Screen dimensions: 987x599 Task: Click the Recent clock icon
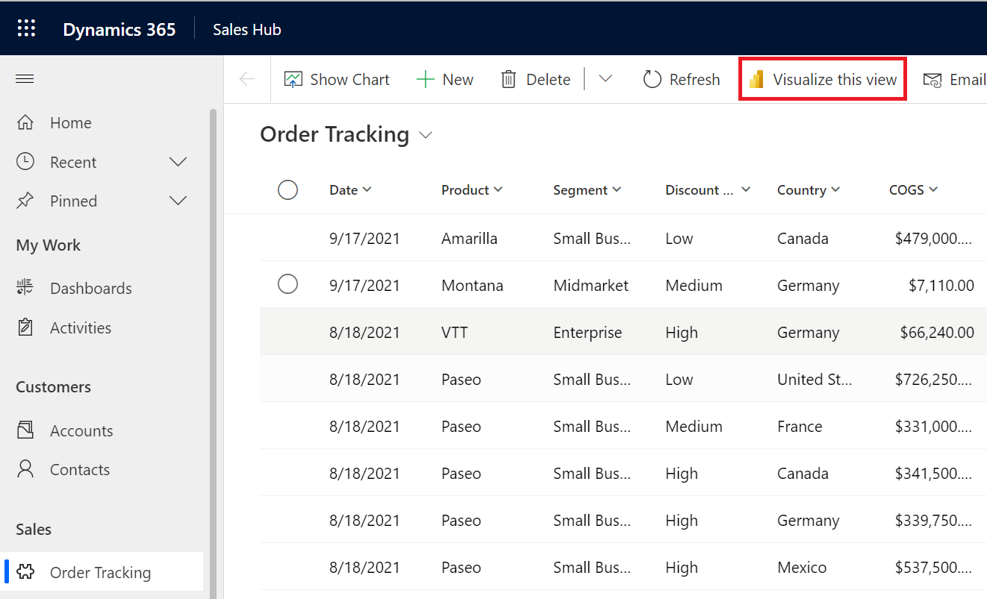coord(25,161)
